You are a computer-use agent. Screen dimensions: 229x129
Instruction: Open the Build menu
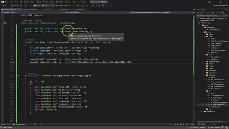pos(33,2)
